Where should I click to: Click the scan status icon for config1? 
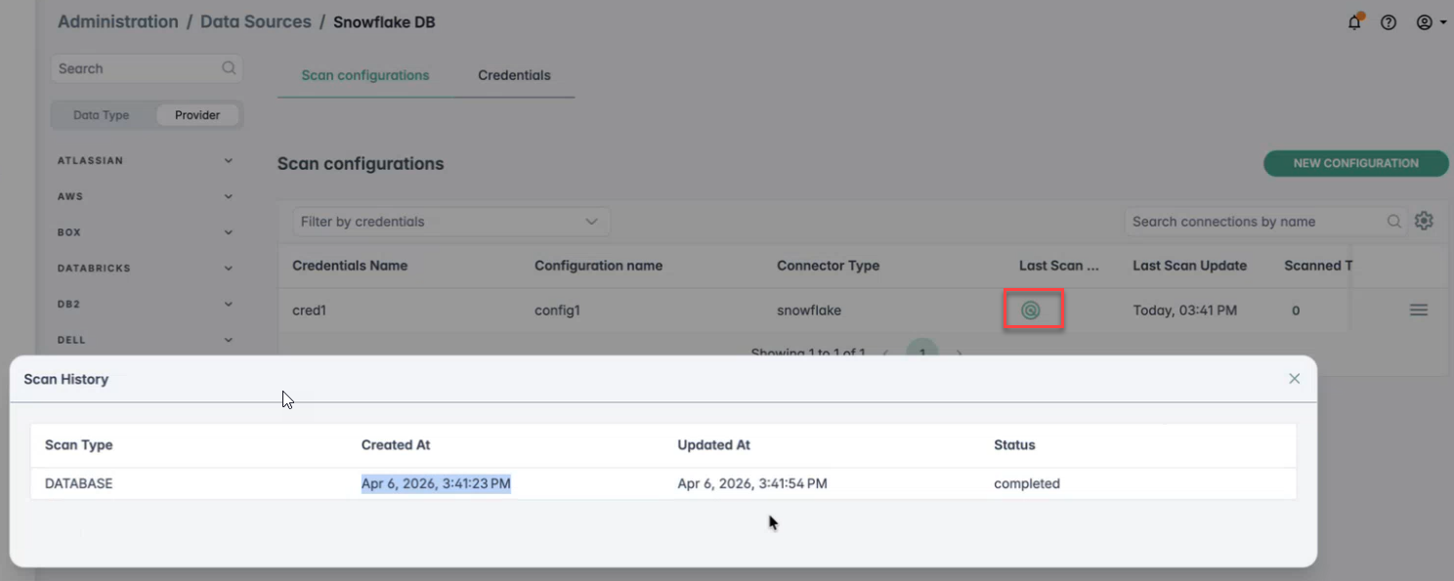[x=1030, y=311]
